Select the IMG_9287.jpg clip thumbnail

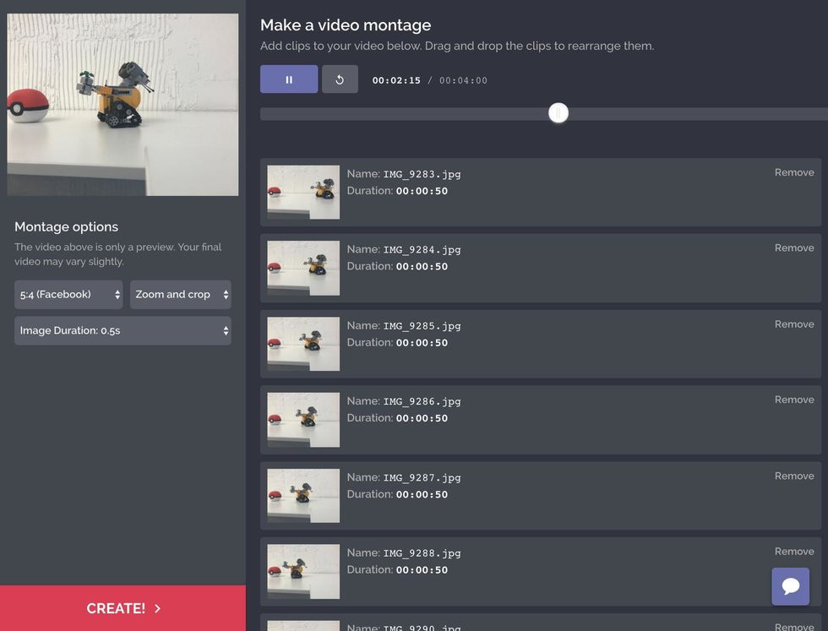303,495
